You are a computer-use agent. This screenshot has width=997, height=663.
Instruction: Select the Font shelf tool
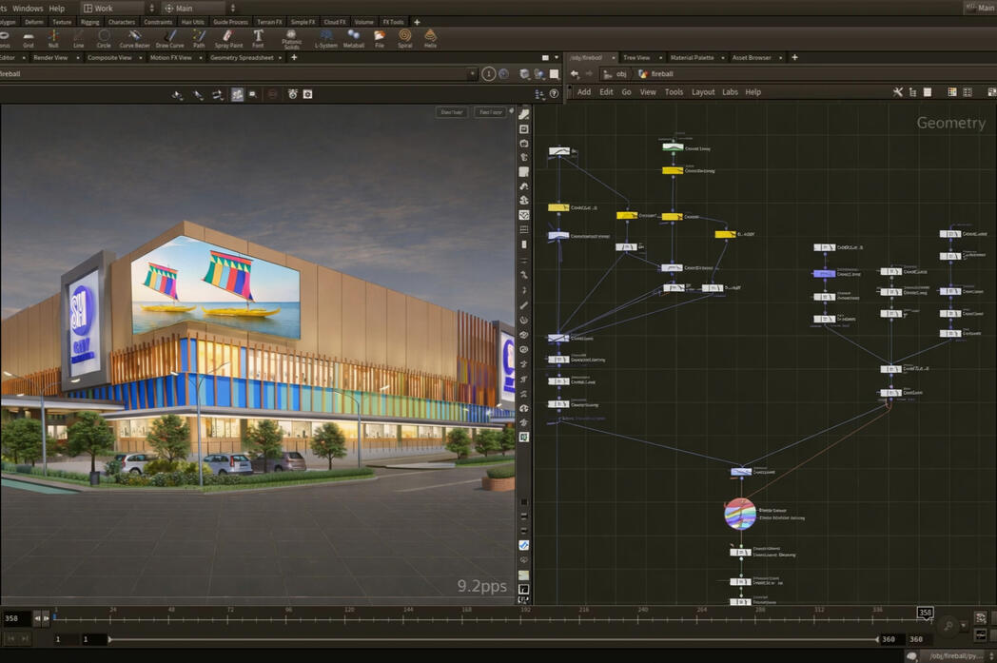258,39
